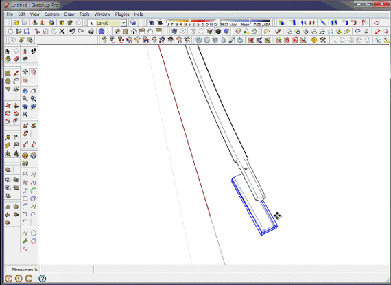The height and width of the screenshot is (285, 391).
Task: Open the Layer0 dropdown arrow
Action: tap(123, 23)
